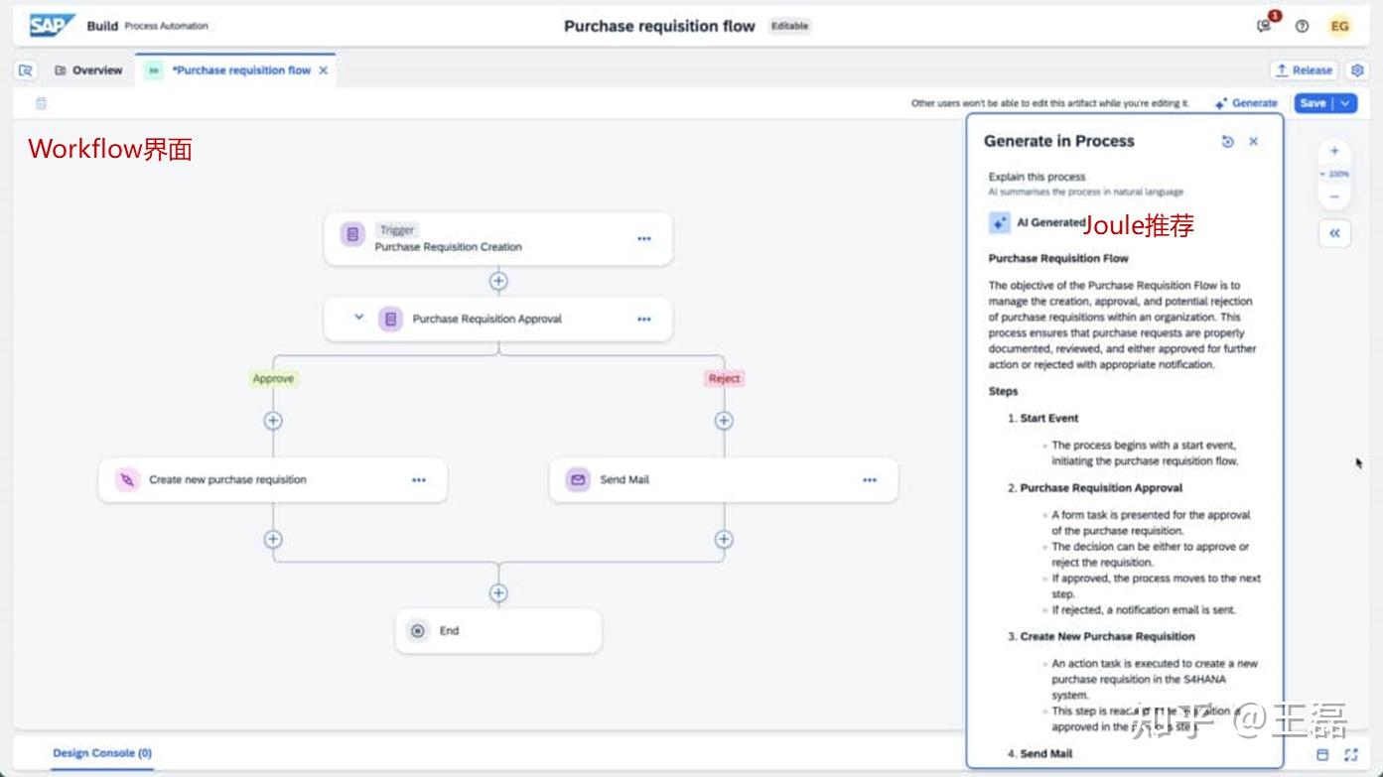Screen dimensions: 1383x777
Task: Zoom in the canvas with plus button
Action: 1334,151
